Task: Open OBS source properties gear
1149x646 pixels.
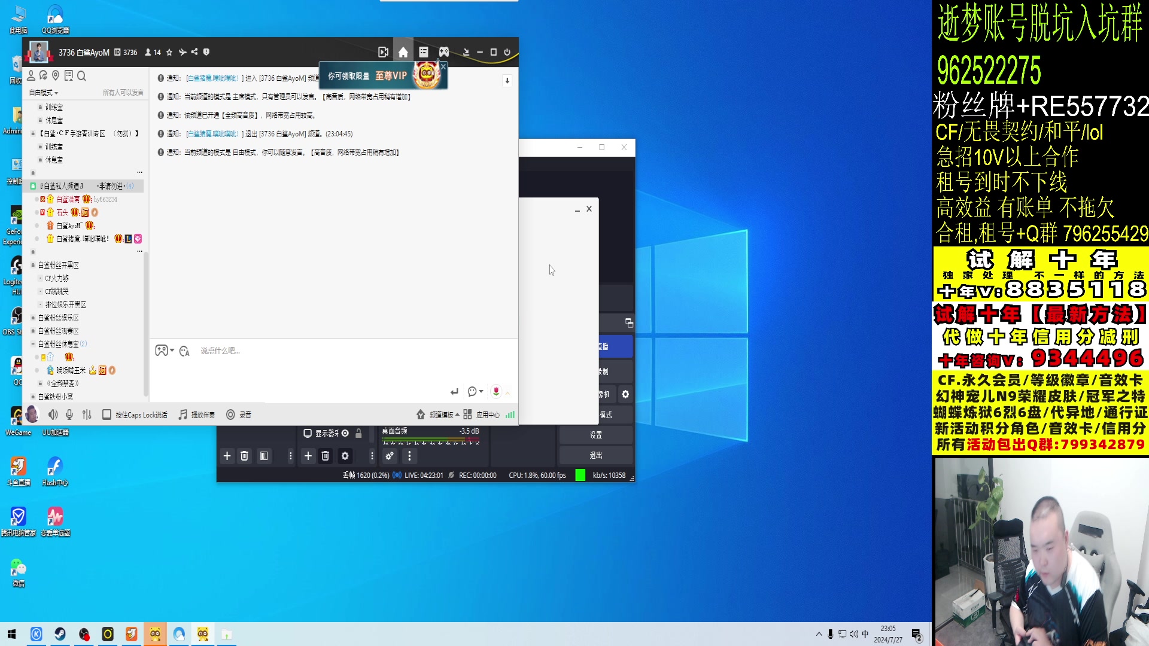Action: 345,456
